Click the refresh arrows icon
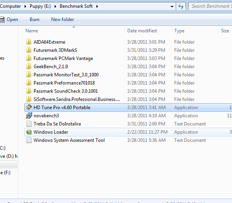This screenshot has width=232, height=203. click(181, 6)
